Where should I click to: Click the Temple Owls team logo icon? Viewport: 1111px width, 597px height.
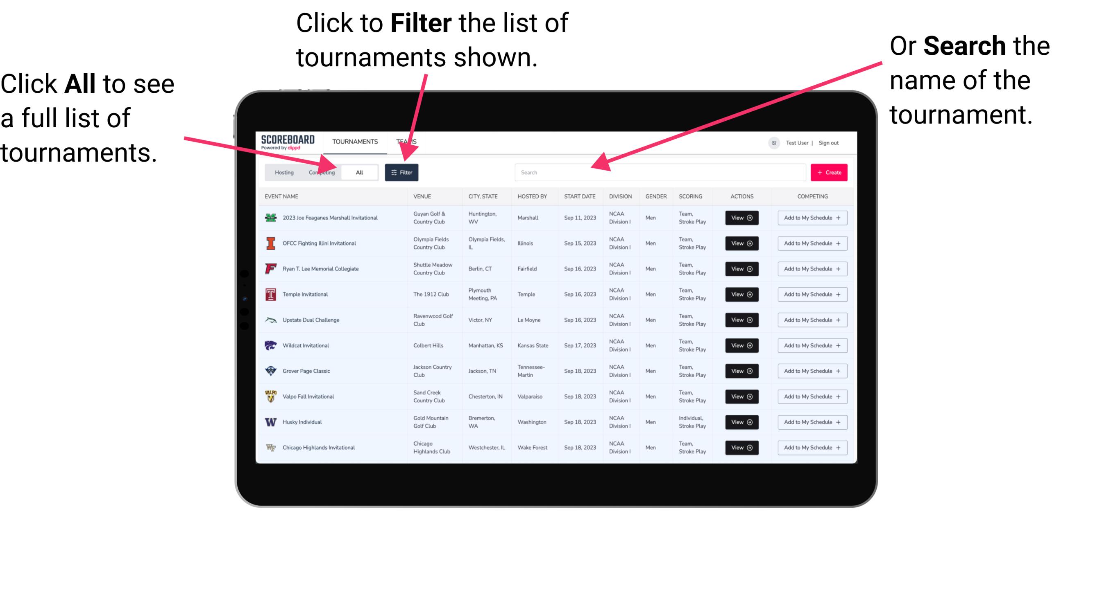pos(270,294)
